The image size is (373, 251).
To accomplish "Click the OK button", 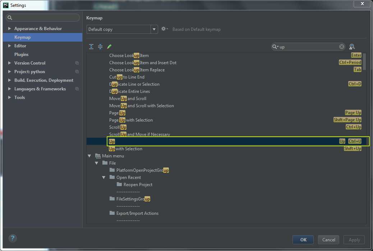I will point(303,240).
